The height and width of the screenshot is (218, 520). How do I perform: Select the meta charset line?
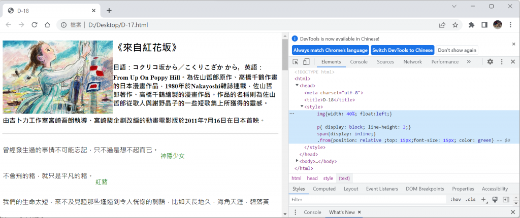pos(334,93)
